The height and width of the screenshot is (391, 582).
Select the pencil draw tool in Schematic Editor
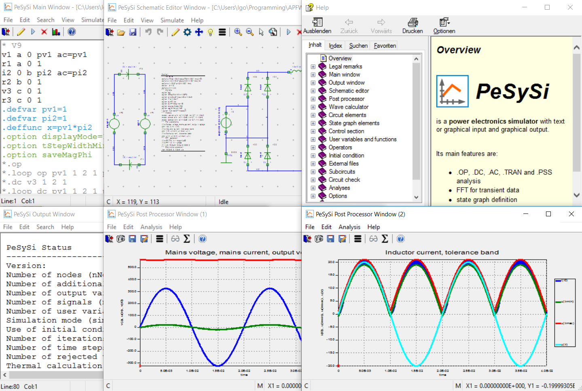point(176,32)
